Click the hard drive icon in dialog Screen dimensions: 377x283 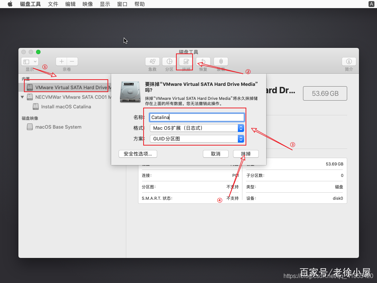click(x=130, y=92)
